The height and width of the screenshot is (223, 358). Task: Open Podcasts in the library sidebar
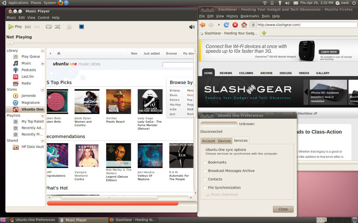[28, 70]
